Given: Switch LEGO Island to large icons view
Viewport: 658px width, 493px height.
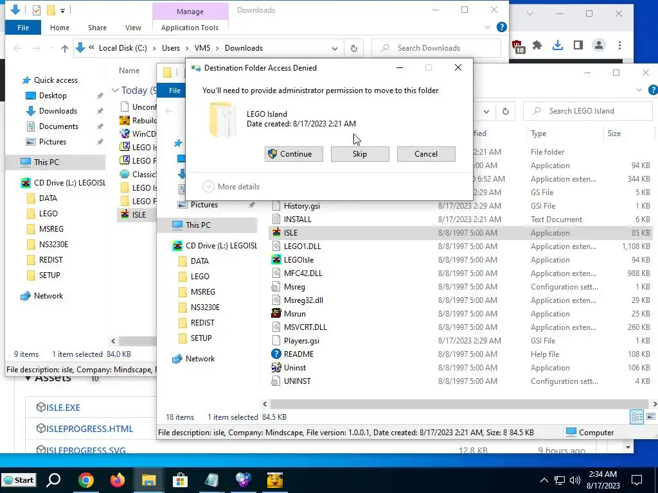Looking at the screenshot, I should click(650, 417).
